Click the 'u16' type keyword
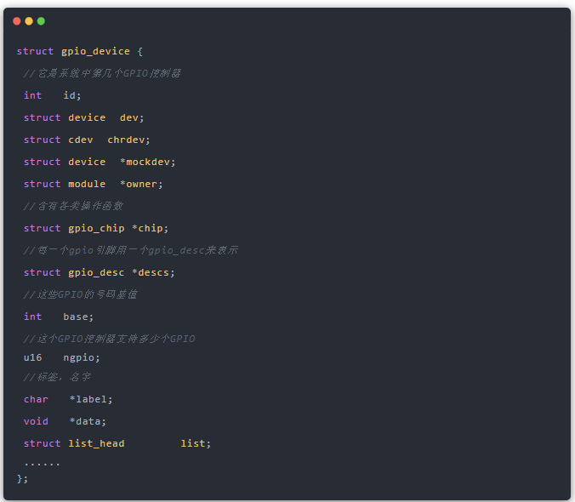 click(x=32, y=357)
